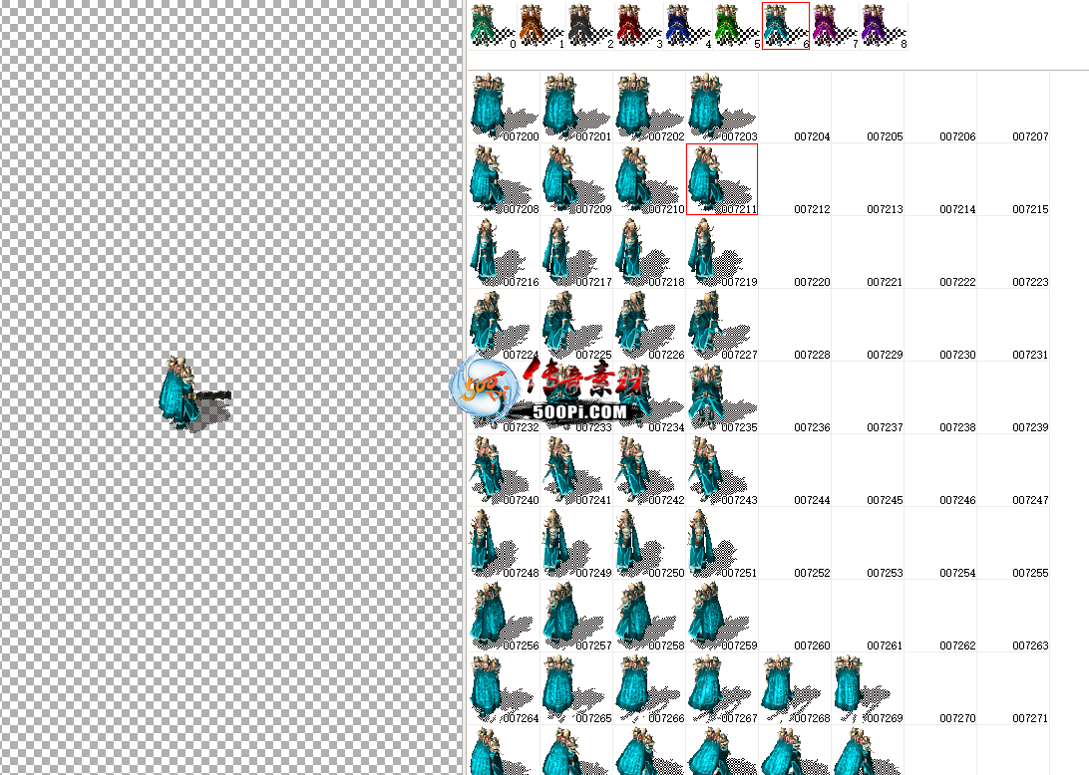Pick sprite frame 007217

pos(576,253)
